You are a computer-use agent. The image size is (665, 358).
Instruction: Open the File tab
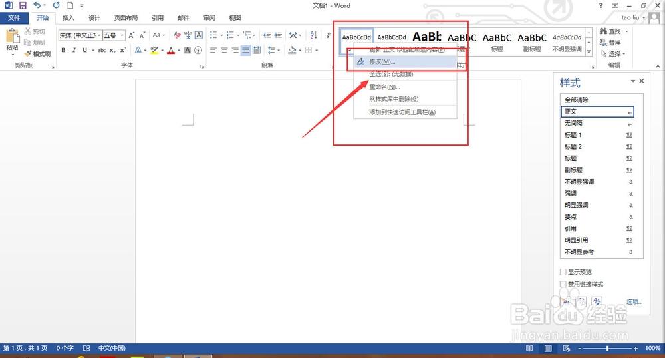(x=14, y=18)
